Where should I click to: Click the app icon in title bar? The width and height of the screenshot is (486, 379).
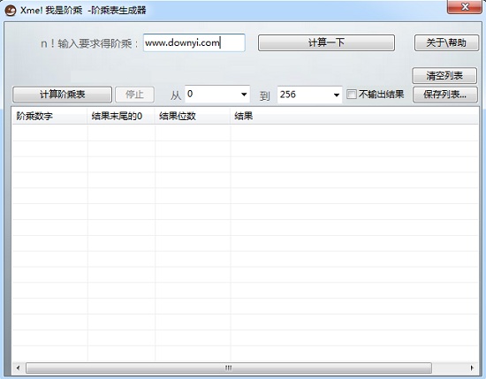pyautogui.click(x=11, y=11)
